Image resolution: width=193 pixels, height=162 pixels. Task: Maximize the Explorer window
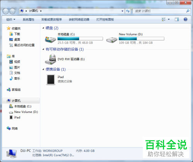(x=177, y=2)
